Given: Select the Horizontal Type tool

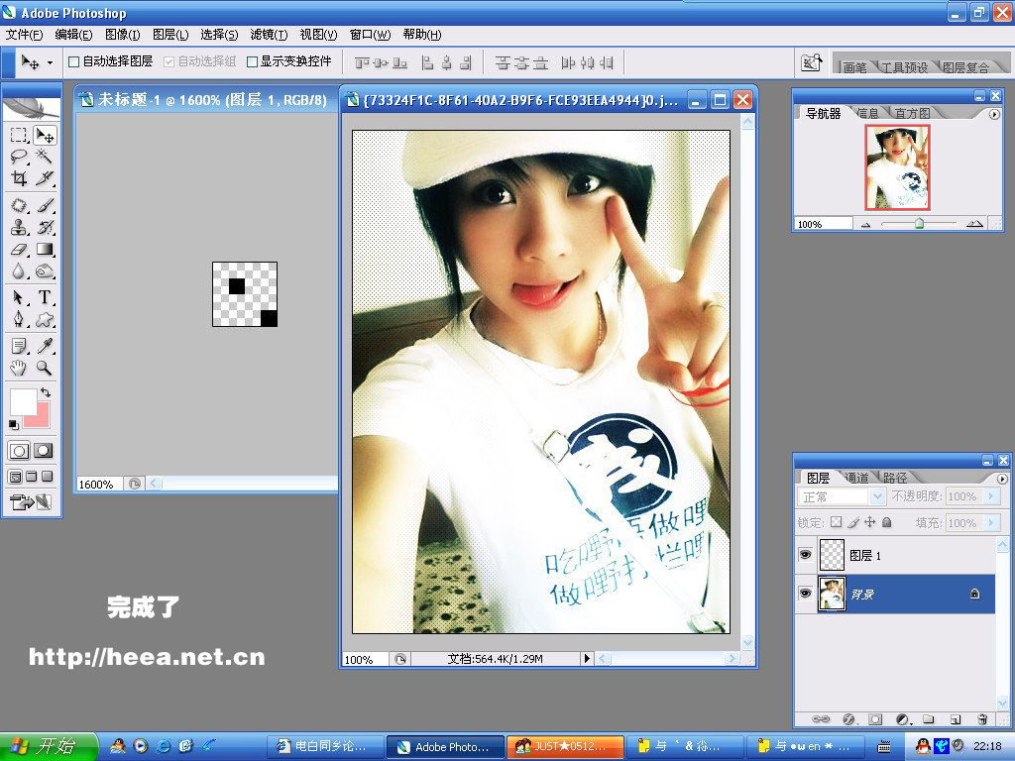Looking at the screenshot, I should [45, 297].
